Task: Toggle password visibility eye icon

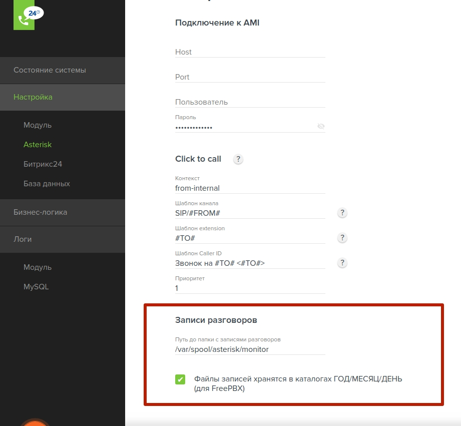Action: 321,127
